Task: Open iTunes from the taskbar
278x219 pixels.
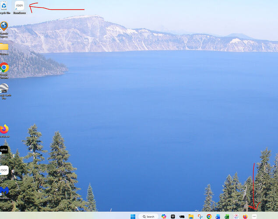Action: tap(236, 216)
